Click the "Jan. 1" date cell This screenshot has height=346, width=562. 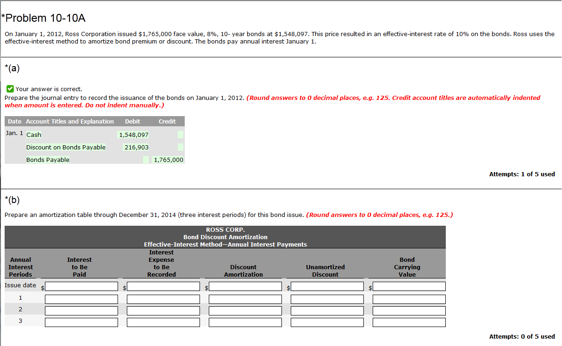14,133
